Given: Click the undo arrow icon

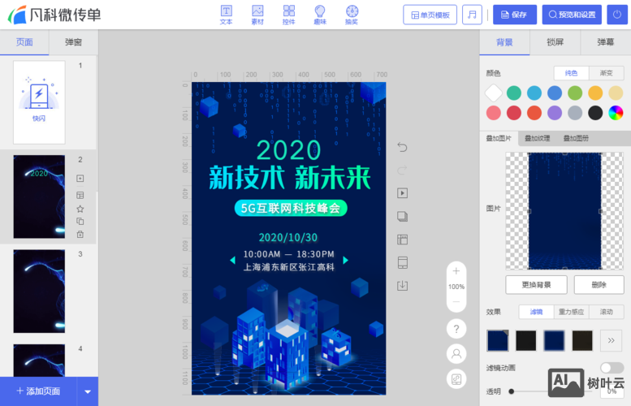Looking at the screenshot, I should (401, 147).
